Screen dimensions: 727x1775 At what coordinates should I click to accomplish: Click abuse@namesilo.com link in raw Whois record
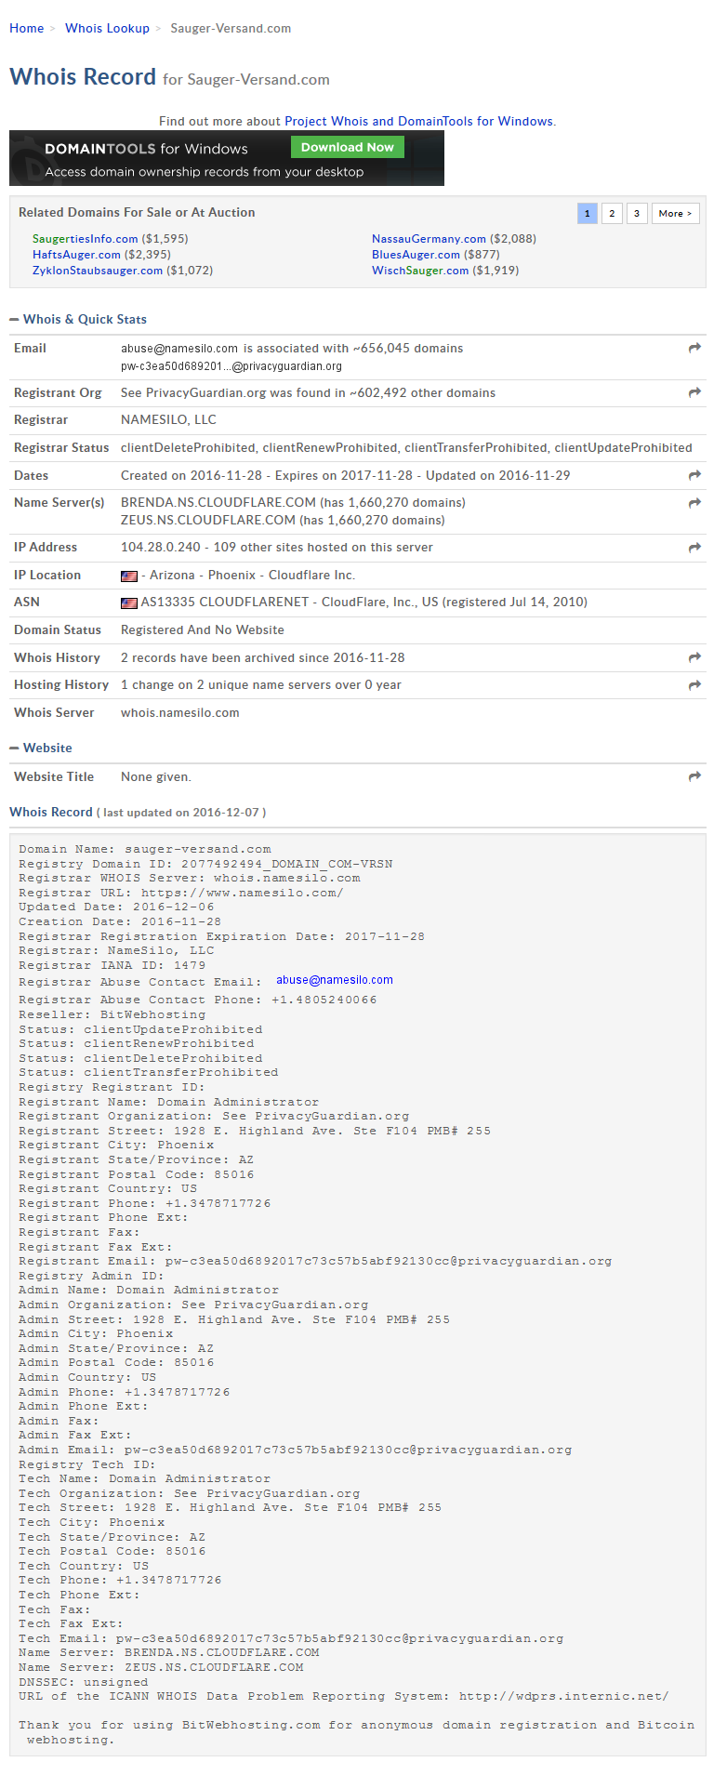click(335, 980)
